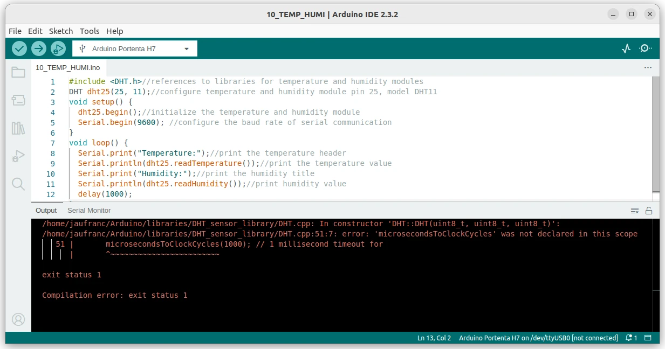The height and width of the screenshot is (349, 665).
Task: Click the delay(1000) line
Action: 105,194
